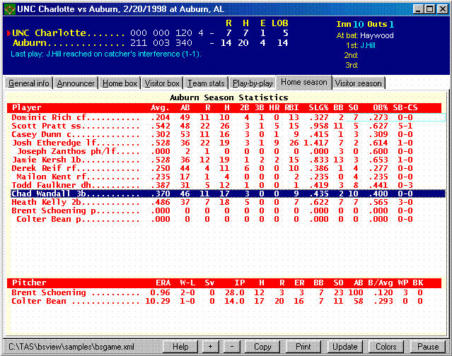
Task: Select the Visitor season tab
Action: click(358, 83)
